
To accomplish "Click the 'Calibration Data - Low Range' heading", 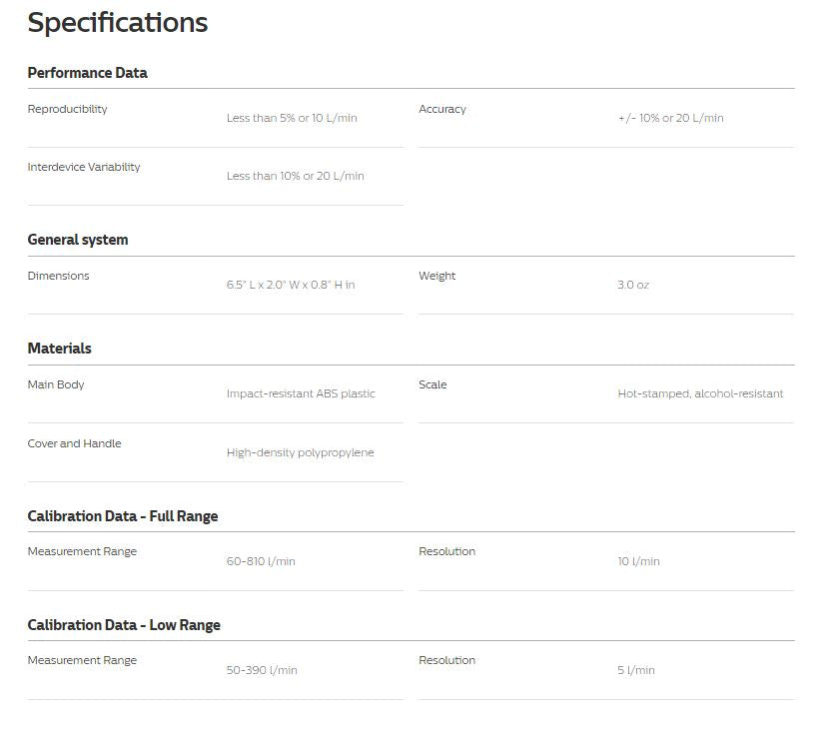I will coord(124,625).
